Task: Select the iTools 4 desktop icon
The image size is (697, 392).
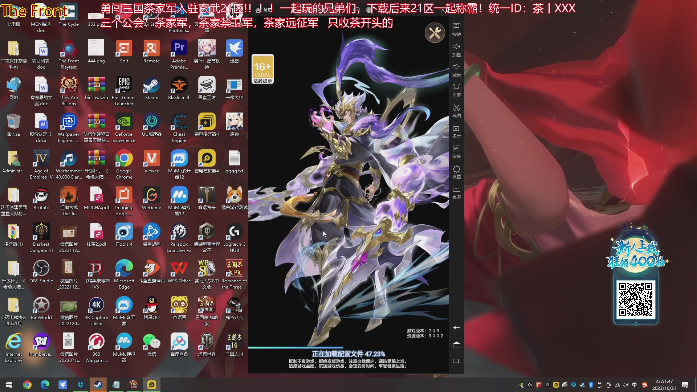Action: tap(124, 235)
